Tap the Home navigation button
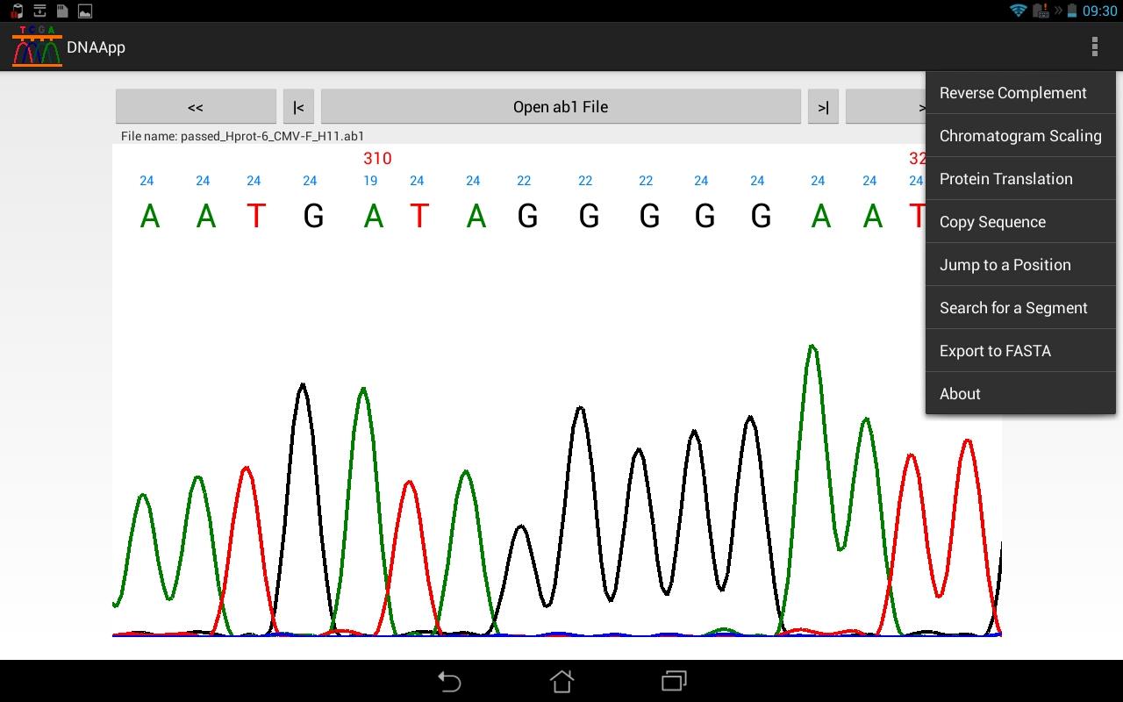Viewport: 1123px width, 702px height. (x=561, y=681)
